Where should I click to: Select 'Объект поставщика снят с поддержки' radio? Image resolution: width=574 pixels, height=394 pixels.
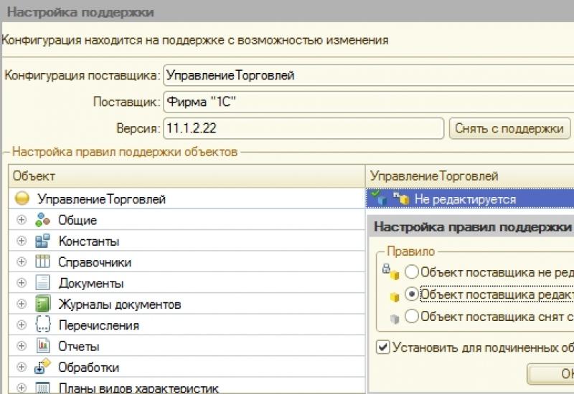(x=412, y=316)
